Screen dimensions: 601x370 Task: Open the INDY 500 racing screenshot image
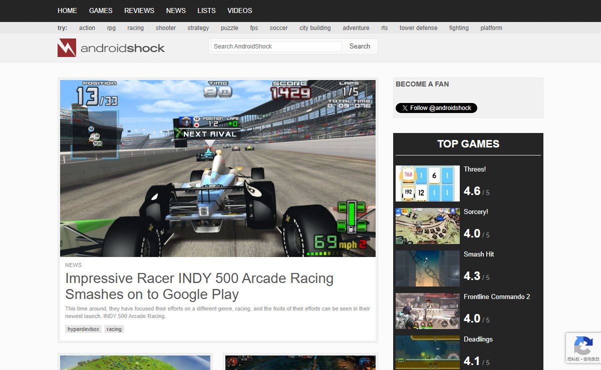point(218,168)
